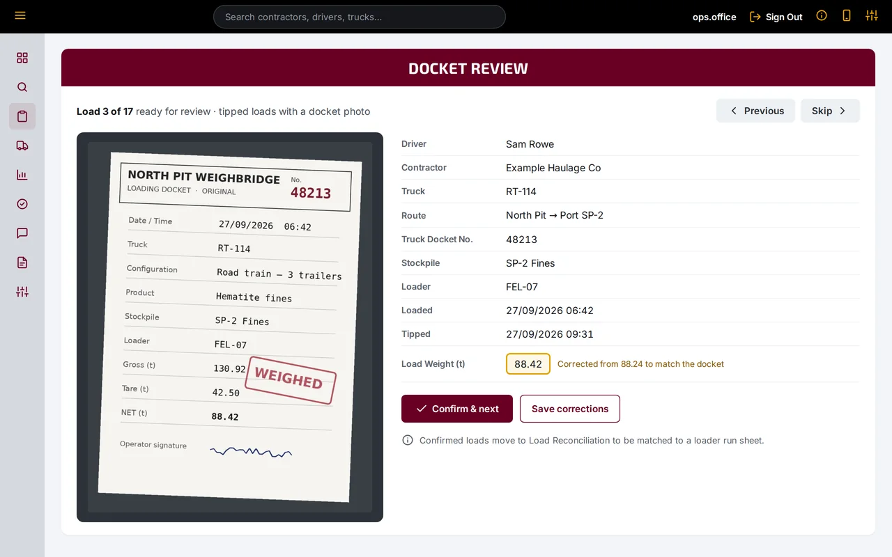The width and height of the screenshot is (892, 557).
Task: Click the driver name Sam Rowe
Action: click(530, 144)
